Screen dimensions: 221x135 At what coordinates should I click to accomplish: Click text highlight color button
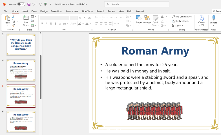point(80,24)
